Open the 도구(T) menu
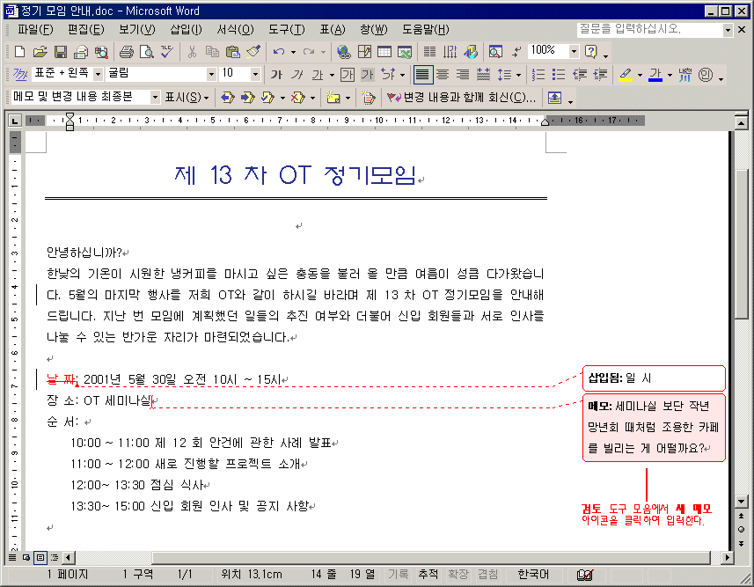The width and height of the screenshot is (754, 587). click(x=285, y=30)
